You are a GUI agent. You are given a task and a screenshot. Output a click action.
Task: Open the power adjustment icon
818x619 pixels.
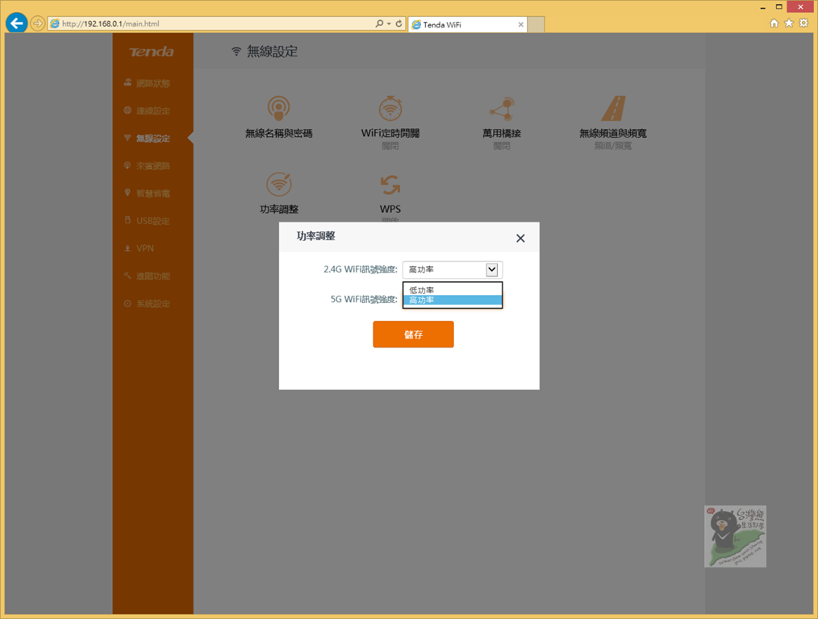coord(279,184)
